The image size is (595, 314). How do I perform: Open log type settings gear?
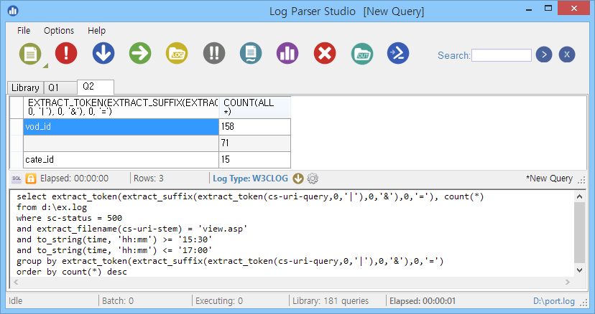pyautogui.click(x=313, y=179)
